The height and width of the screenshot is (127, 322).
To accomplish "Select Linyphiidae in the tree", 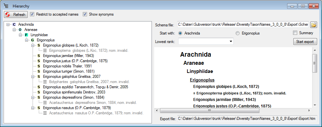I will [x=39, y=35].
